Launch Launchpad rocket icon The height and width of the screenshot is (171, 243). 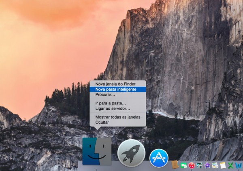[x=131, y=153]
